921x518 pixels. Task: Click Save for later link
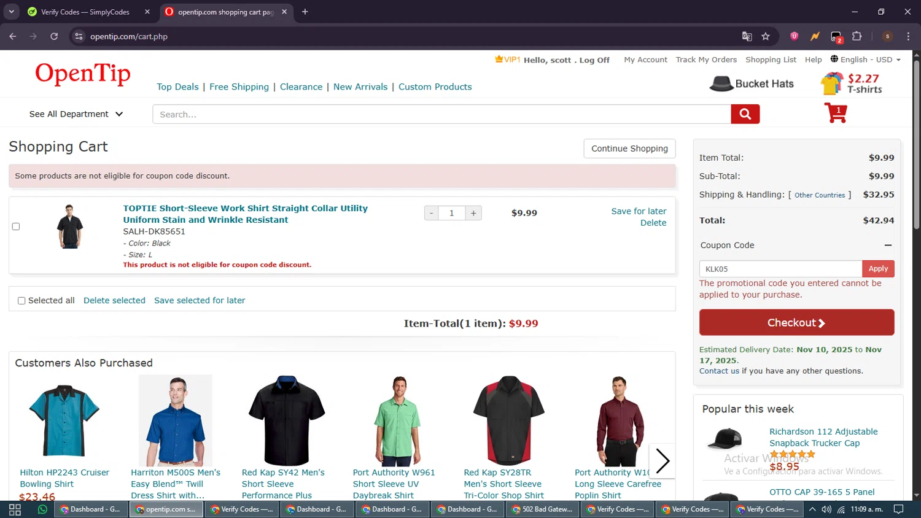[639, 211]
